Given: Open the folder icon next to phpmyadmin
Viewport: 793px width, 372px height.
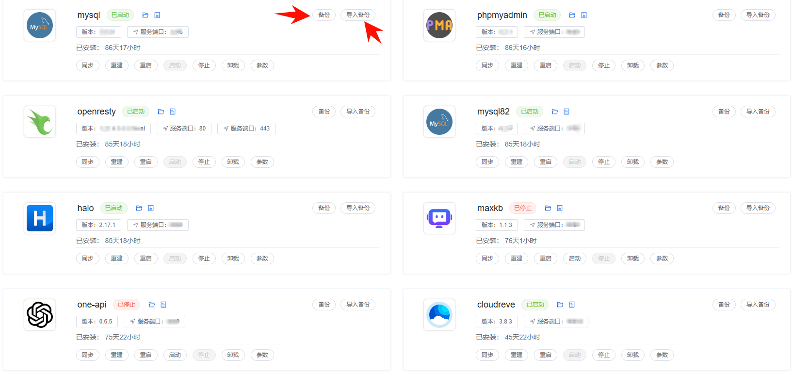Looking at the screenshot, I should [572, 15].
